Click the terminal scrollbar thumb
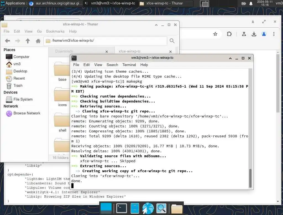Screen dimensions: 283x215 [x=250, y=178]
